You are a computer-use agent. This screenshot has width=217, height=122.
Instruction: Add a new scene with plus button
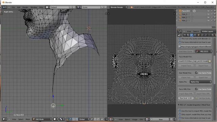(102, 7)
